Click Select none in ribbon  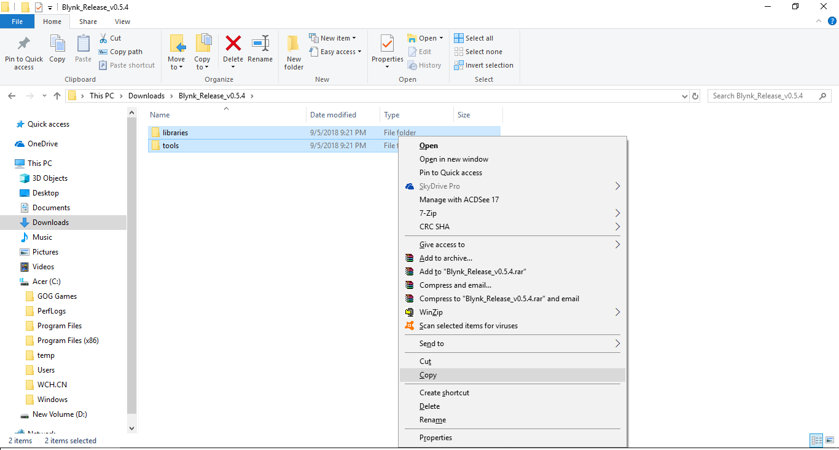pos(478,52)
